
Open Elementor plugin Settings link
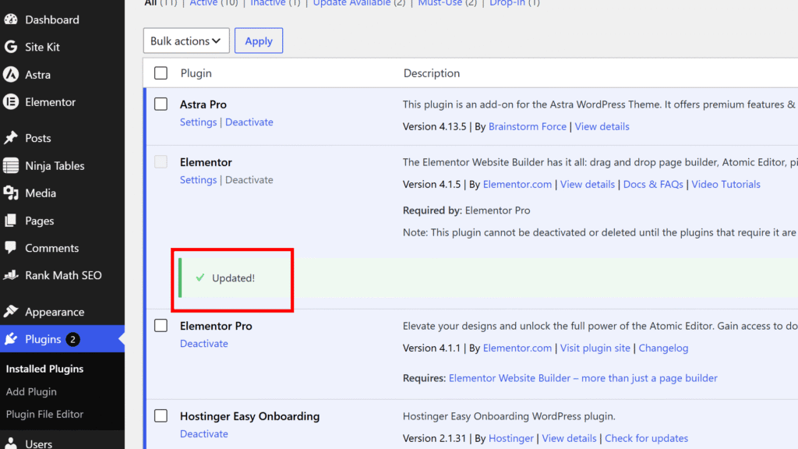pyautogui.click(x=198, y=180)
